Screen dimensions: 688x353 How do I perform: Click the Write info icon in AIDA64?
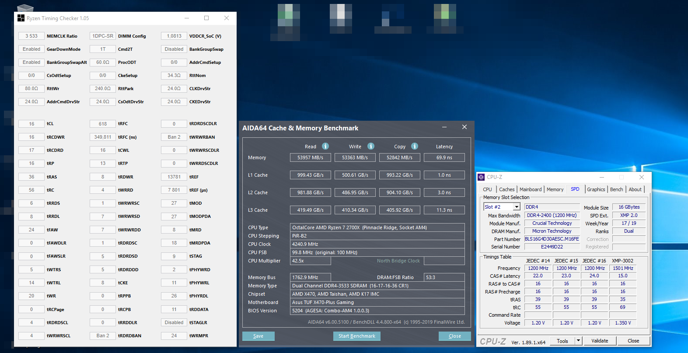coord(371,146)
